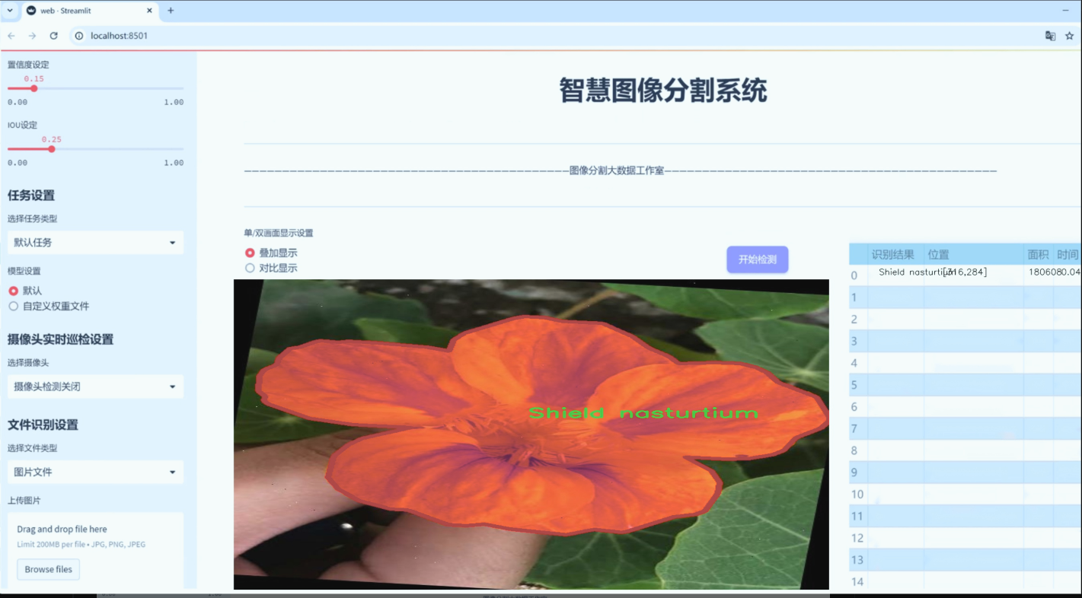Open a new browser tab
This screenshot has width=1082, height=598.
click(x=171, y=11)
